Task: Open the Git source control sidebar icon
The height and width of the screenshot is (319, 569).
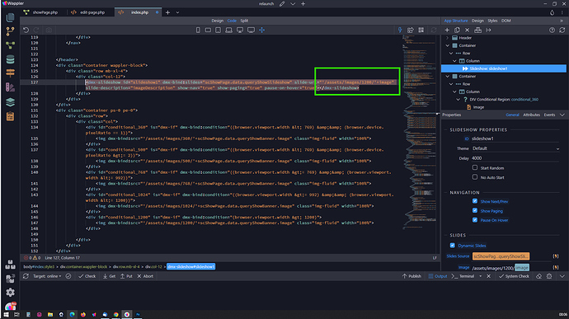Action: point(10,31)
